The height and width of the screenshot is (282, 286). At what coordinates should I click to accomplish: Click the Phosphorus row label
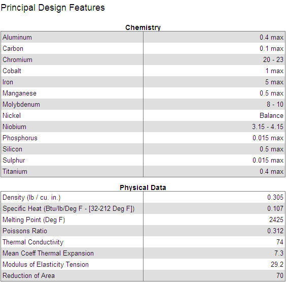coord(20,138)
